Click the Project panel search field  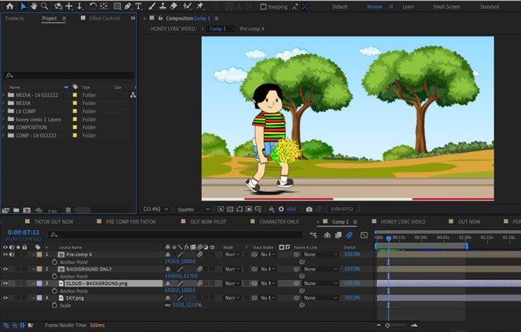pos(69,75)
